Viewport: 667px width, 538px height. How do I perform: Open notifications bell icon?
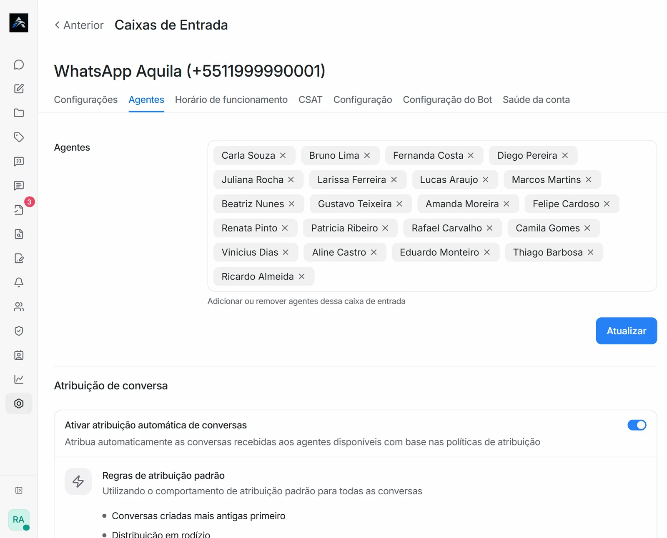click(19, 282)
